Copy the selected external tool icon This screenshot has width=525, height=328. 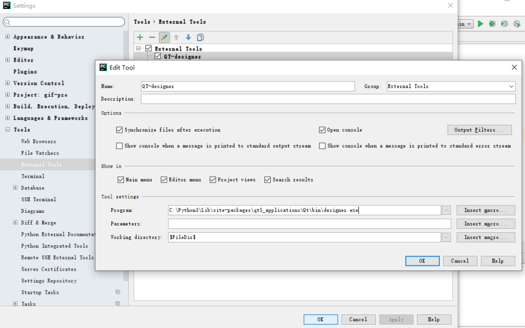[x=200, y=37]
